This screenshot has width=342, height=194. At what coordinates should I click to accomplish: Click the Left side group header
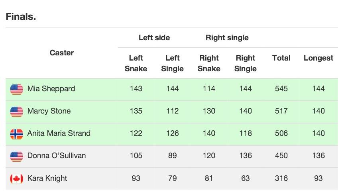[154, 37]
